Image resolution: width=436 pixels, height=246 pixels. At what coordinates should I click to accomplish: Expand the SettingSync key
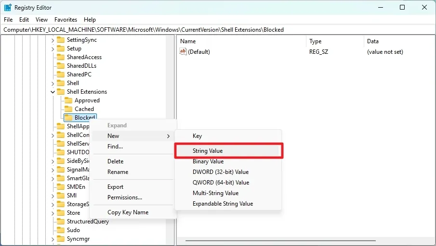[x=53, y=40]
